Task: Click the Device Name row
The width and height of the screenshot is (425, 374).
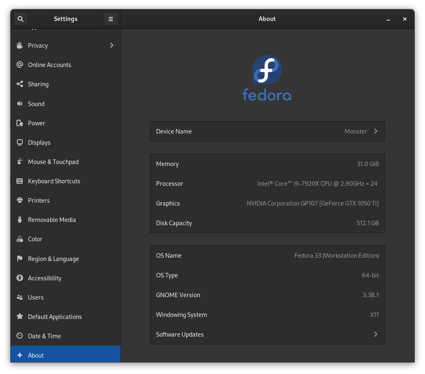Action: (x=267, y=131)
